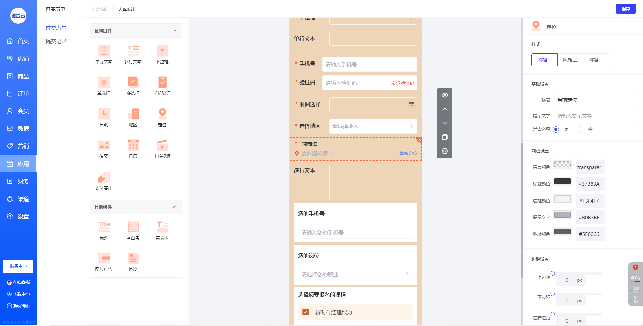Toggle visibility with the eye icon

coord(445,95)
